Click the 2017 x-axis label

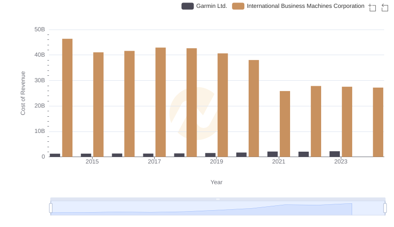(154, 162)
